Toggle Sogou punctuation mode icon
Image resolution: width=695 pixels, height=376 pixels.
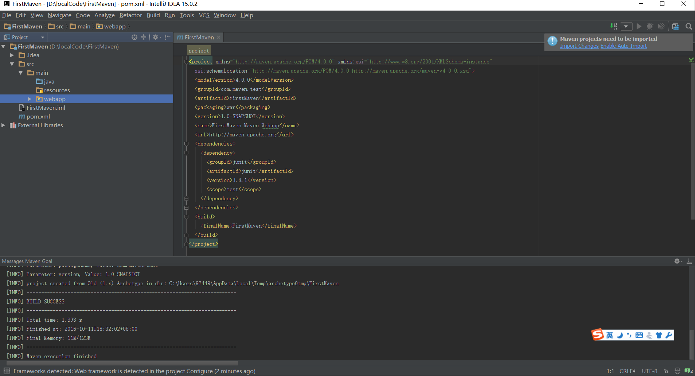click(629, 335)
